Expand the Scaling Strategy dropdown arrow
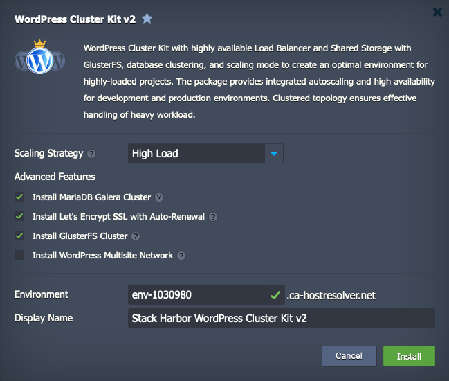Screen dimensions: 449x381 [274, 154]
